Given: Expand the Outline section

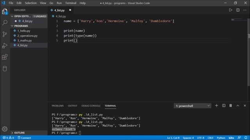Looking at the screenshot, I should (x=12, y=133).
